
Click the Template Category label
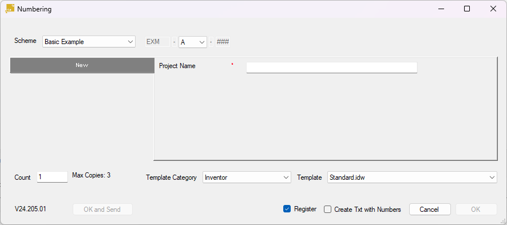tap(171, 177)
